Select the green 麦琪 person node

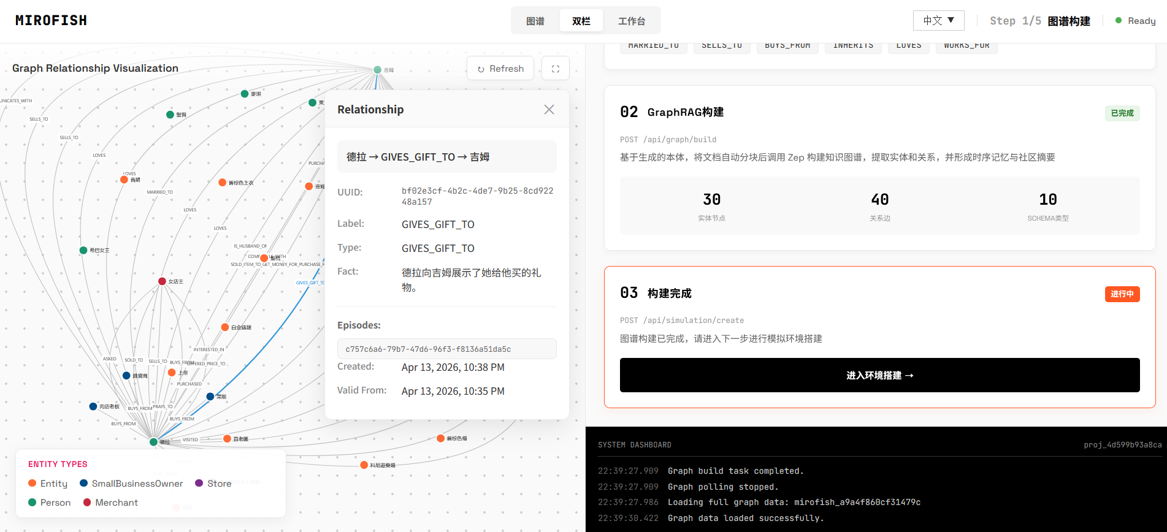245,94
